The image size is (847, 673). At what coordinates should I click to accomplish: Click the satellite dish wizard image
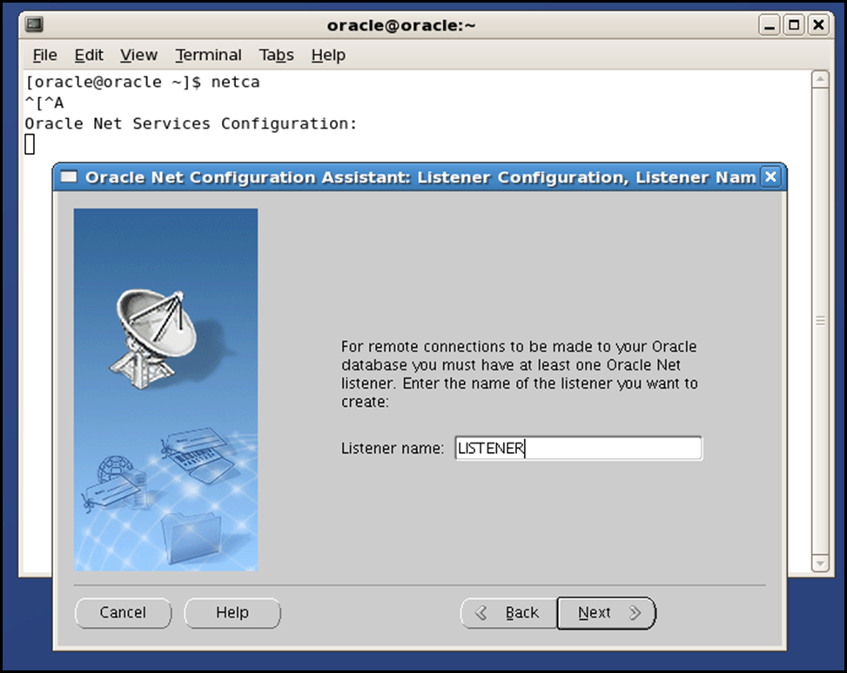[x=166, y=390]
